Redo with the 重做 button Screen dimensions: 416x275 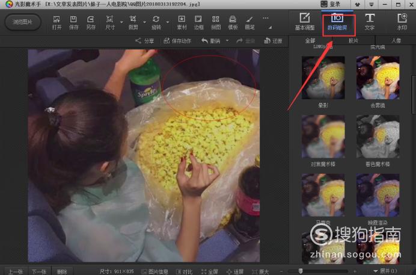click(x=245, y=40)
